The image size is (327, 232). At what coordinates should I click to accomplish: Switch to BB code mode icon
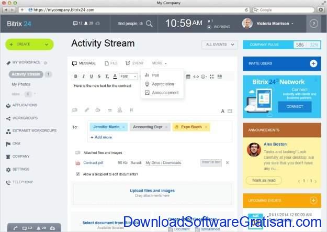(x=220, y=76)
